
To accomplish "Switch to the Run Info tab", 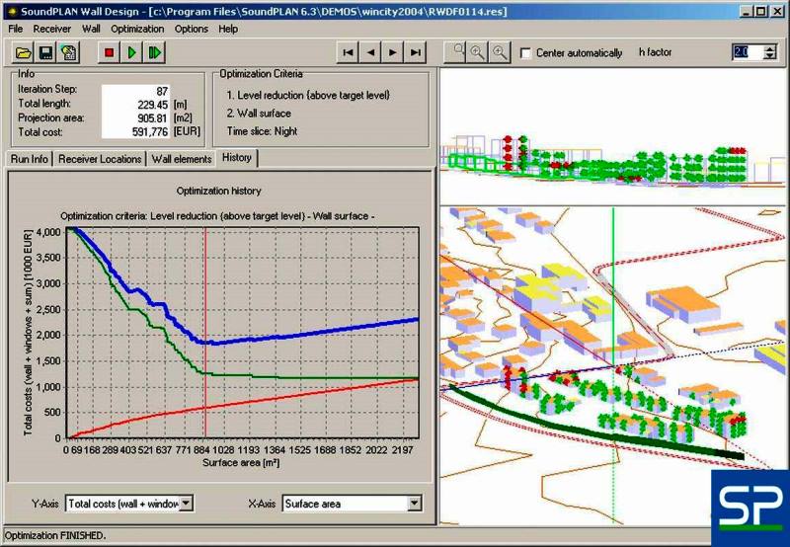I will 30,159.
